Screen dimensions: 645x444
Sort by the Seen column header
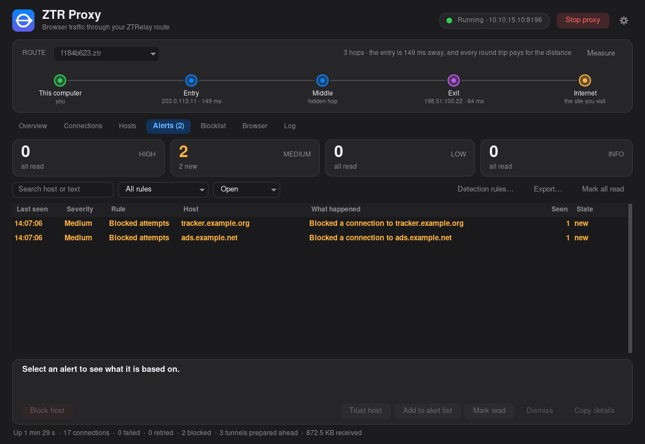tap(559, 209)
